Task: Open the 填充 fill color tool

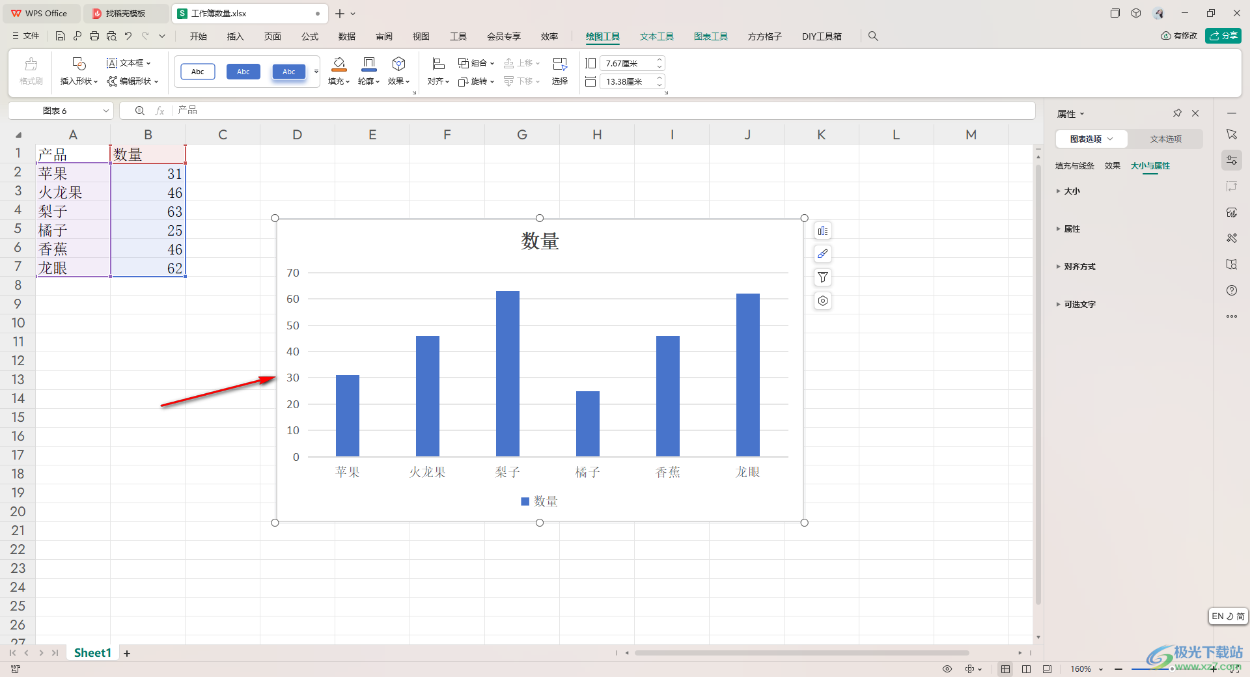Action: [339, 71]
